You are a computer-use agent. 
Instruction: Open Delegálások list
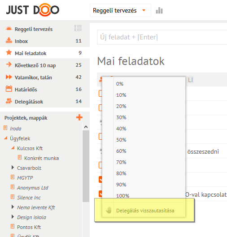coord(29,102)
